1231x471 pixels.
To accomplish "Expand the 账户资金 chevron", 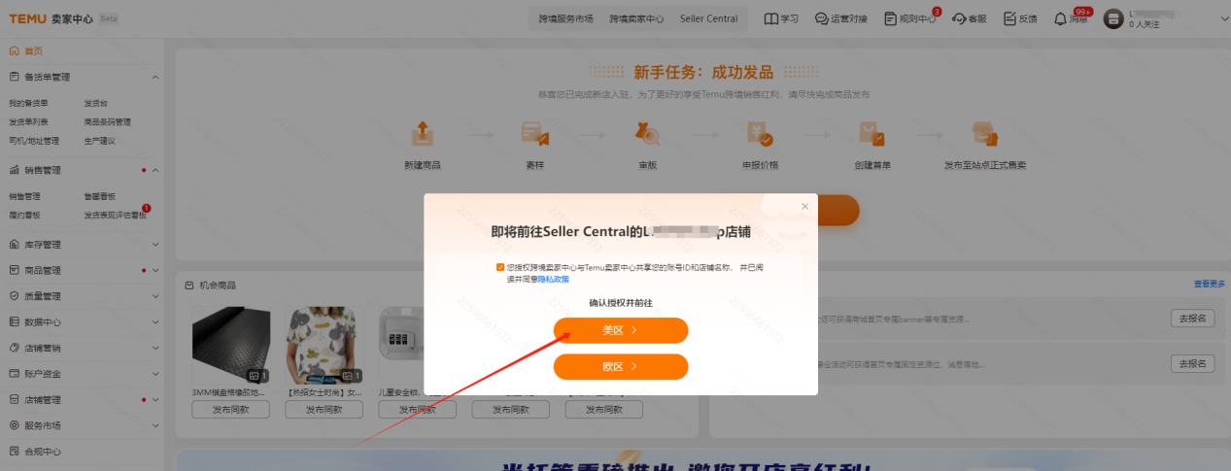I will point(155,373).
